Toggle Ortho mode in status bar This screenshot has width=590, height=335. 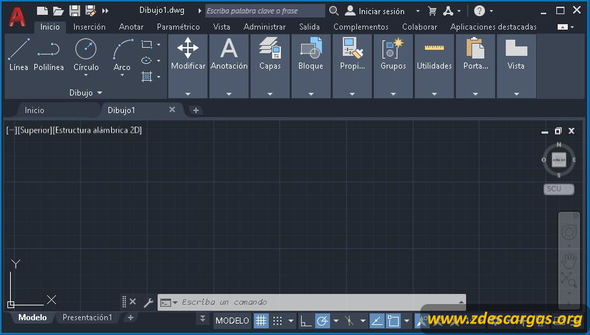pos(306,321)
